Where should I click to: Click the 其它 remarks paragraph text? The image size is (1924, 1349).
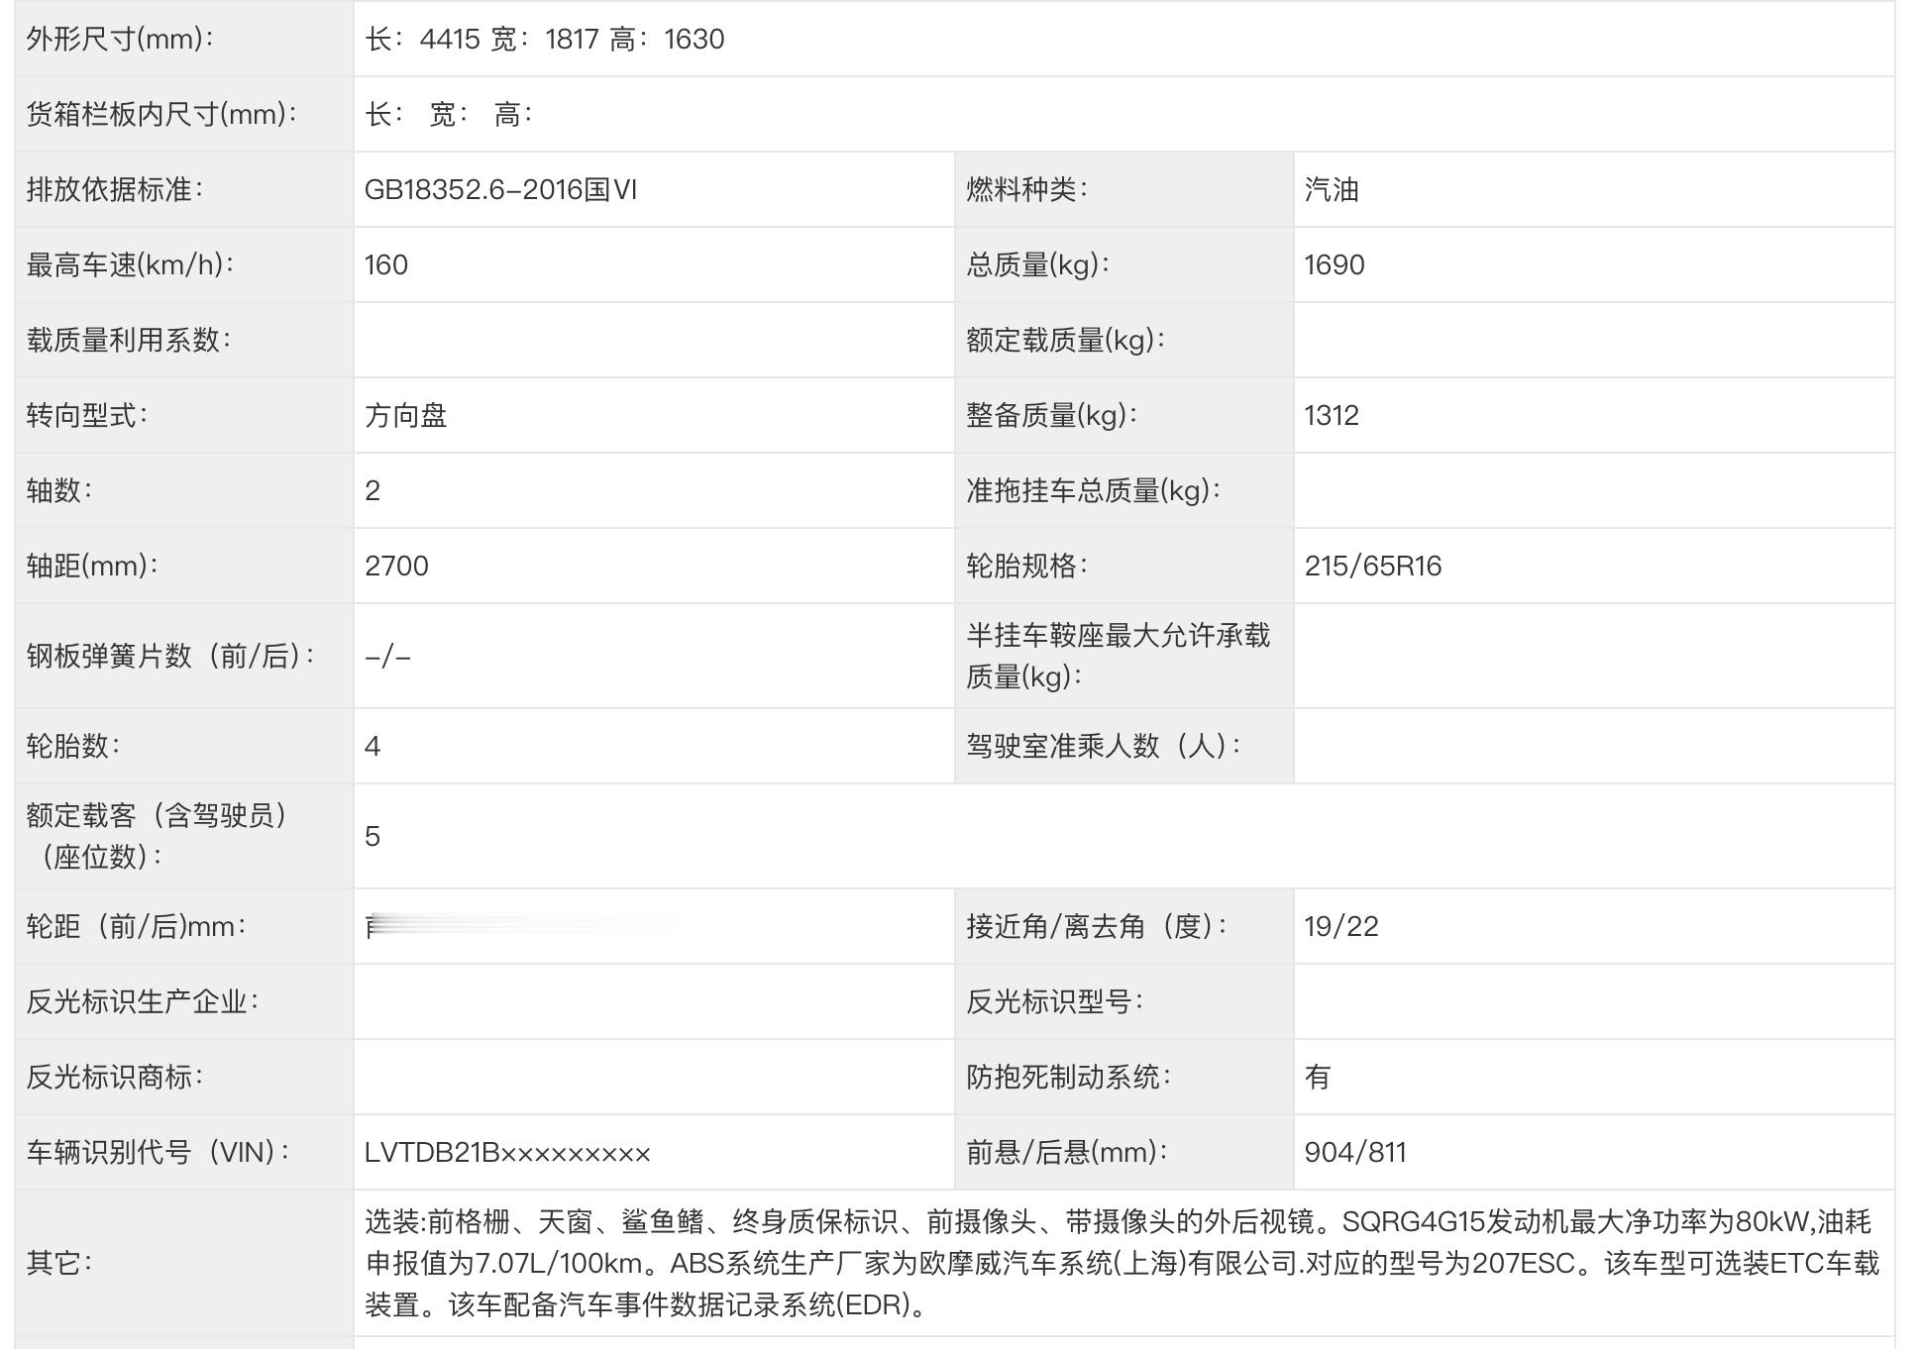tap(1120, 1264)
